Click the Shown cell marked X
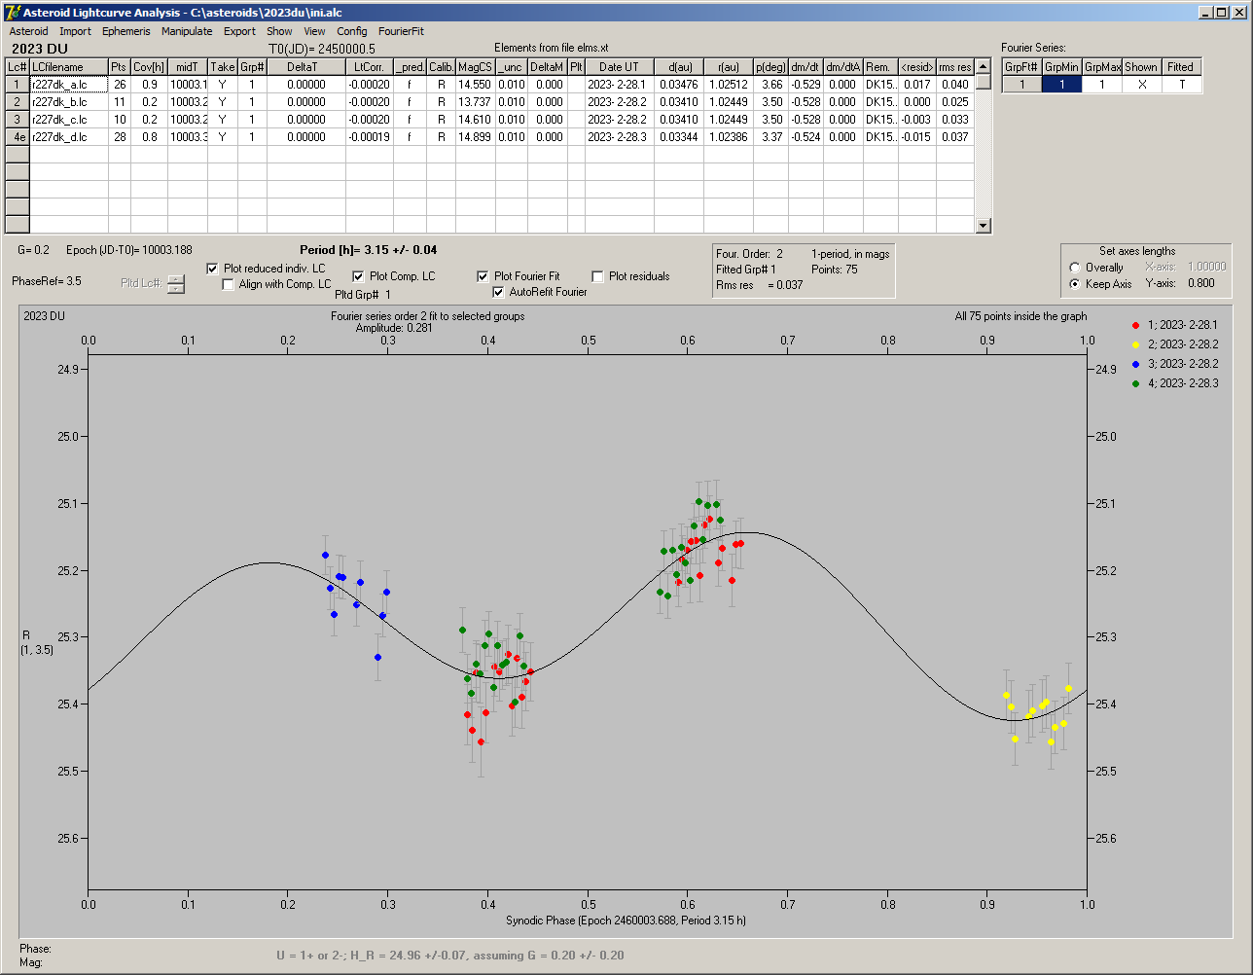Image resolution: width=1253 pixels, height=975 pixels. coord(1141,85)
